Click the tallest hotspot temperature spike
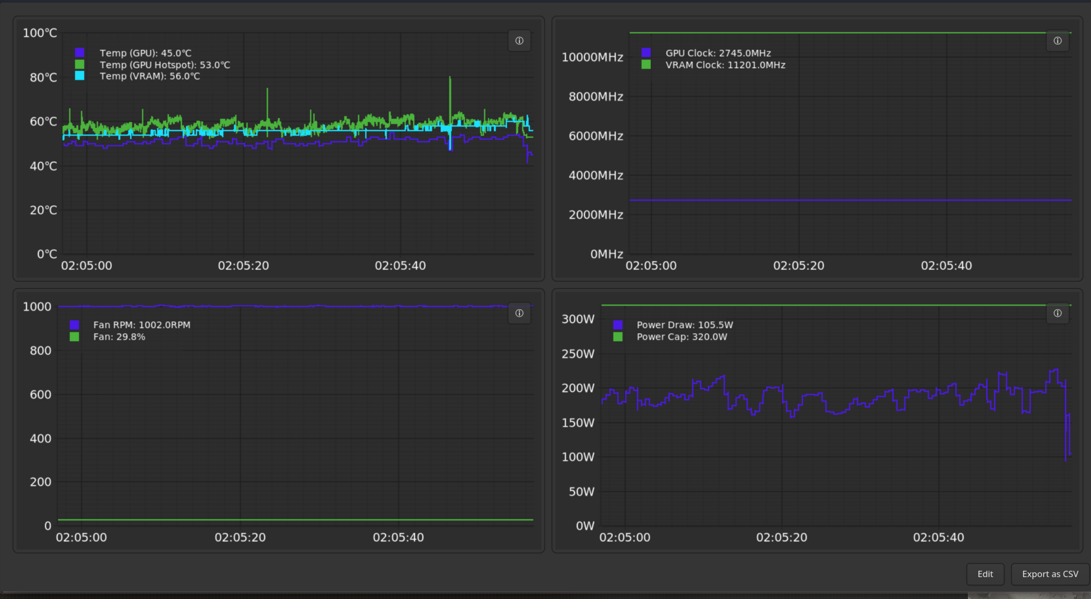 point(450,79)
